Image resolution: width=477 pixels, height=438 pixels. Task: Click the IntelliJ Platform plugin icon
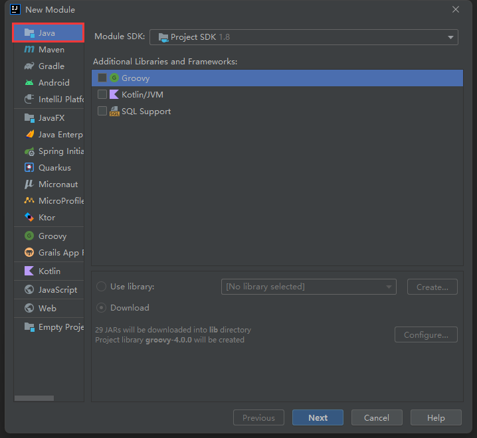[x=29, y=99]
